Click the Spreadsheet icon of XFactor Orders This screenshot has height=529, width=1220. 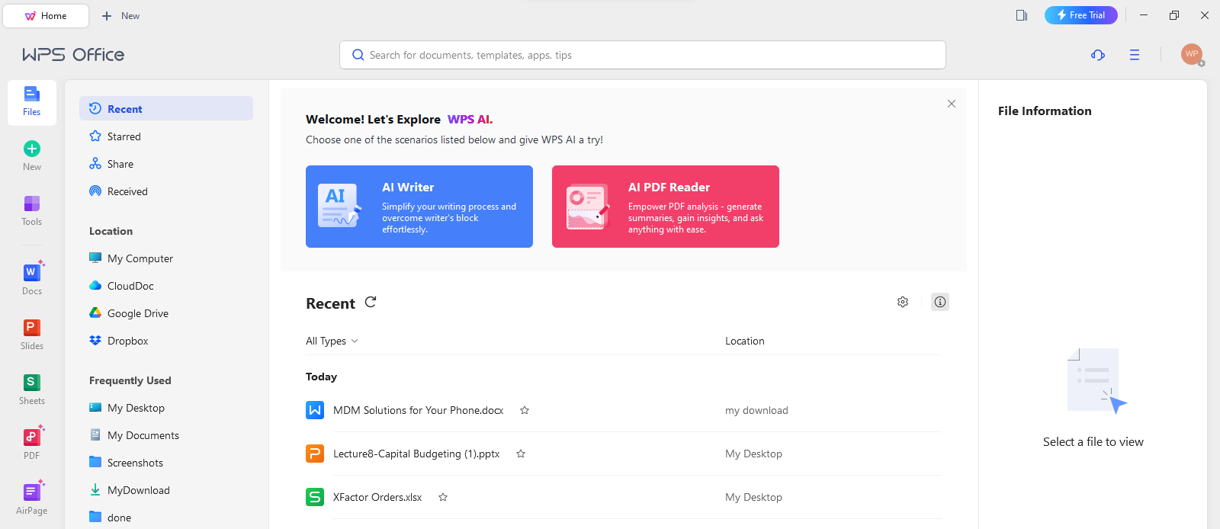coord(315,497)
